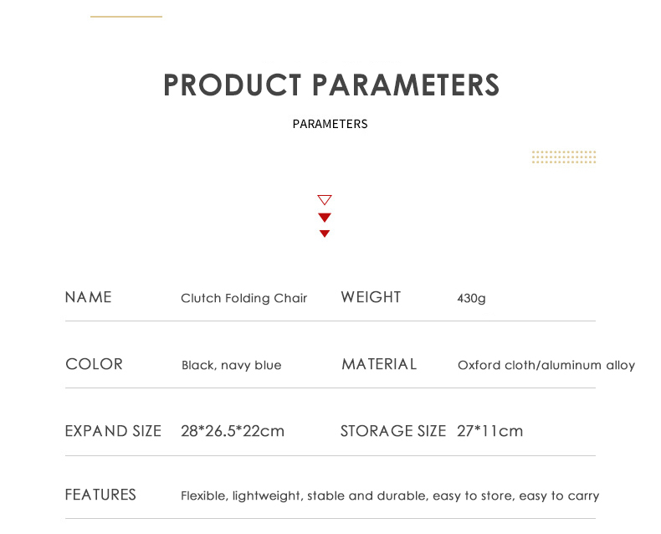
Task: Click the FEATURES label
Action: click(100, 495)
